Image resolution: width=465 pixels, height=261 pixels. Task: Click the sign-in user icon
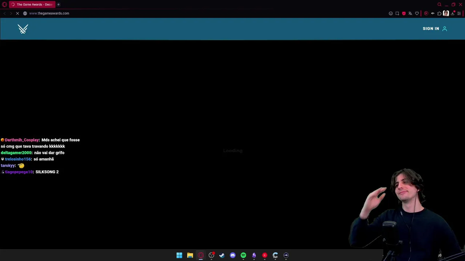444,29
